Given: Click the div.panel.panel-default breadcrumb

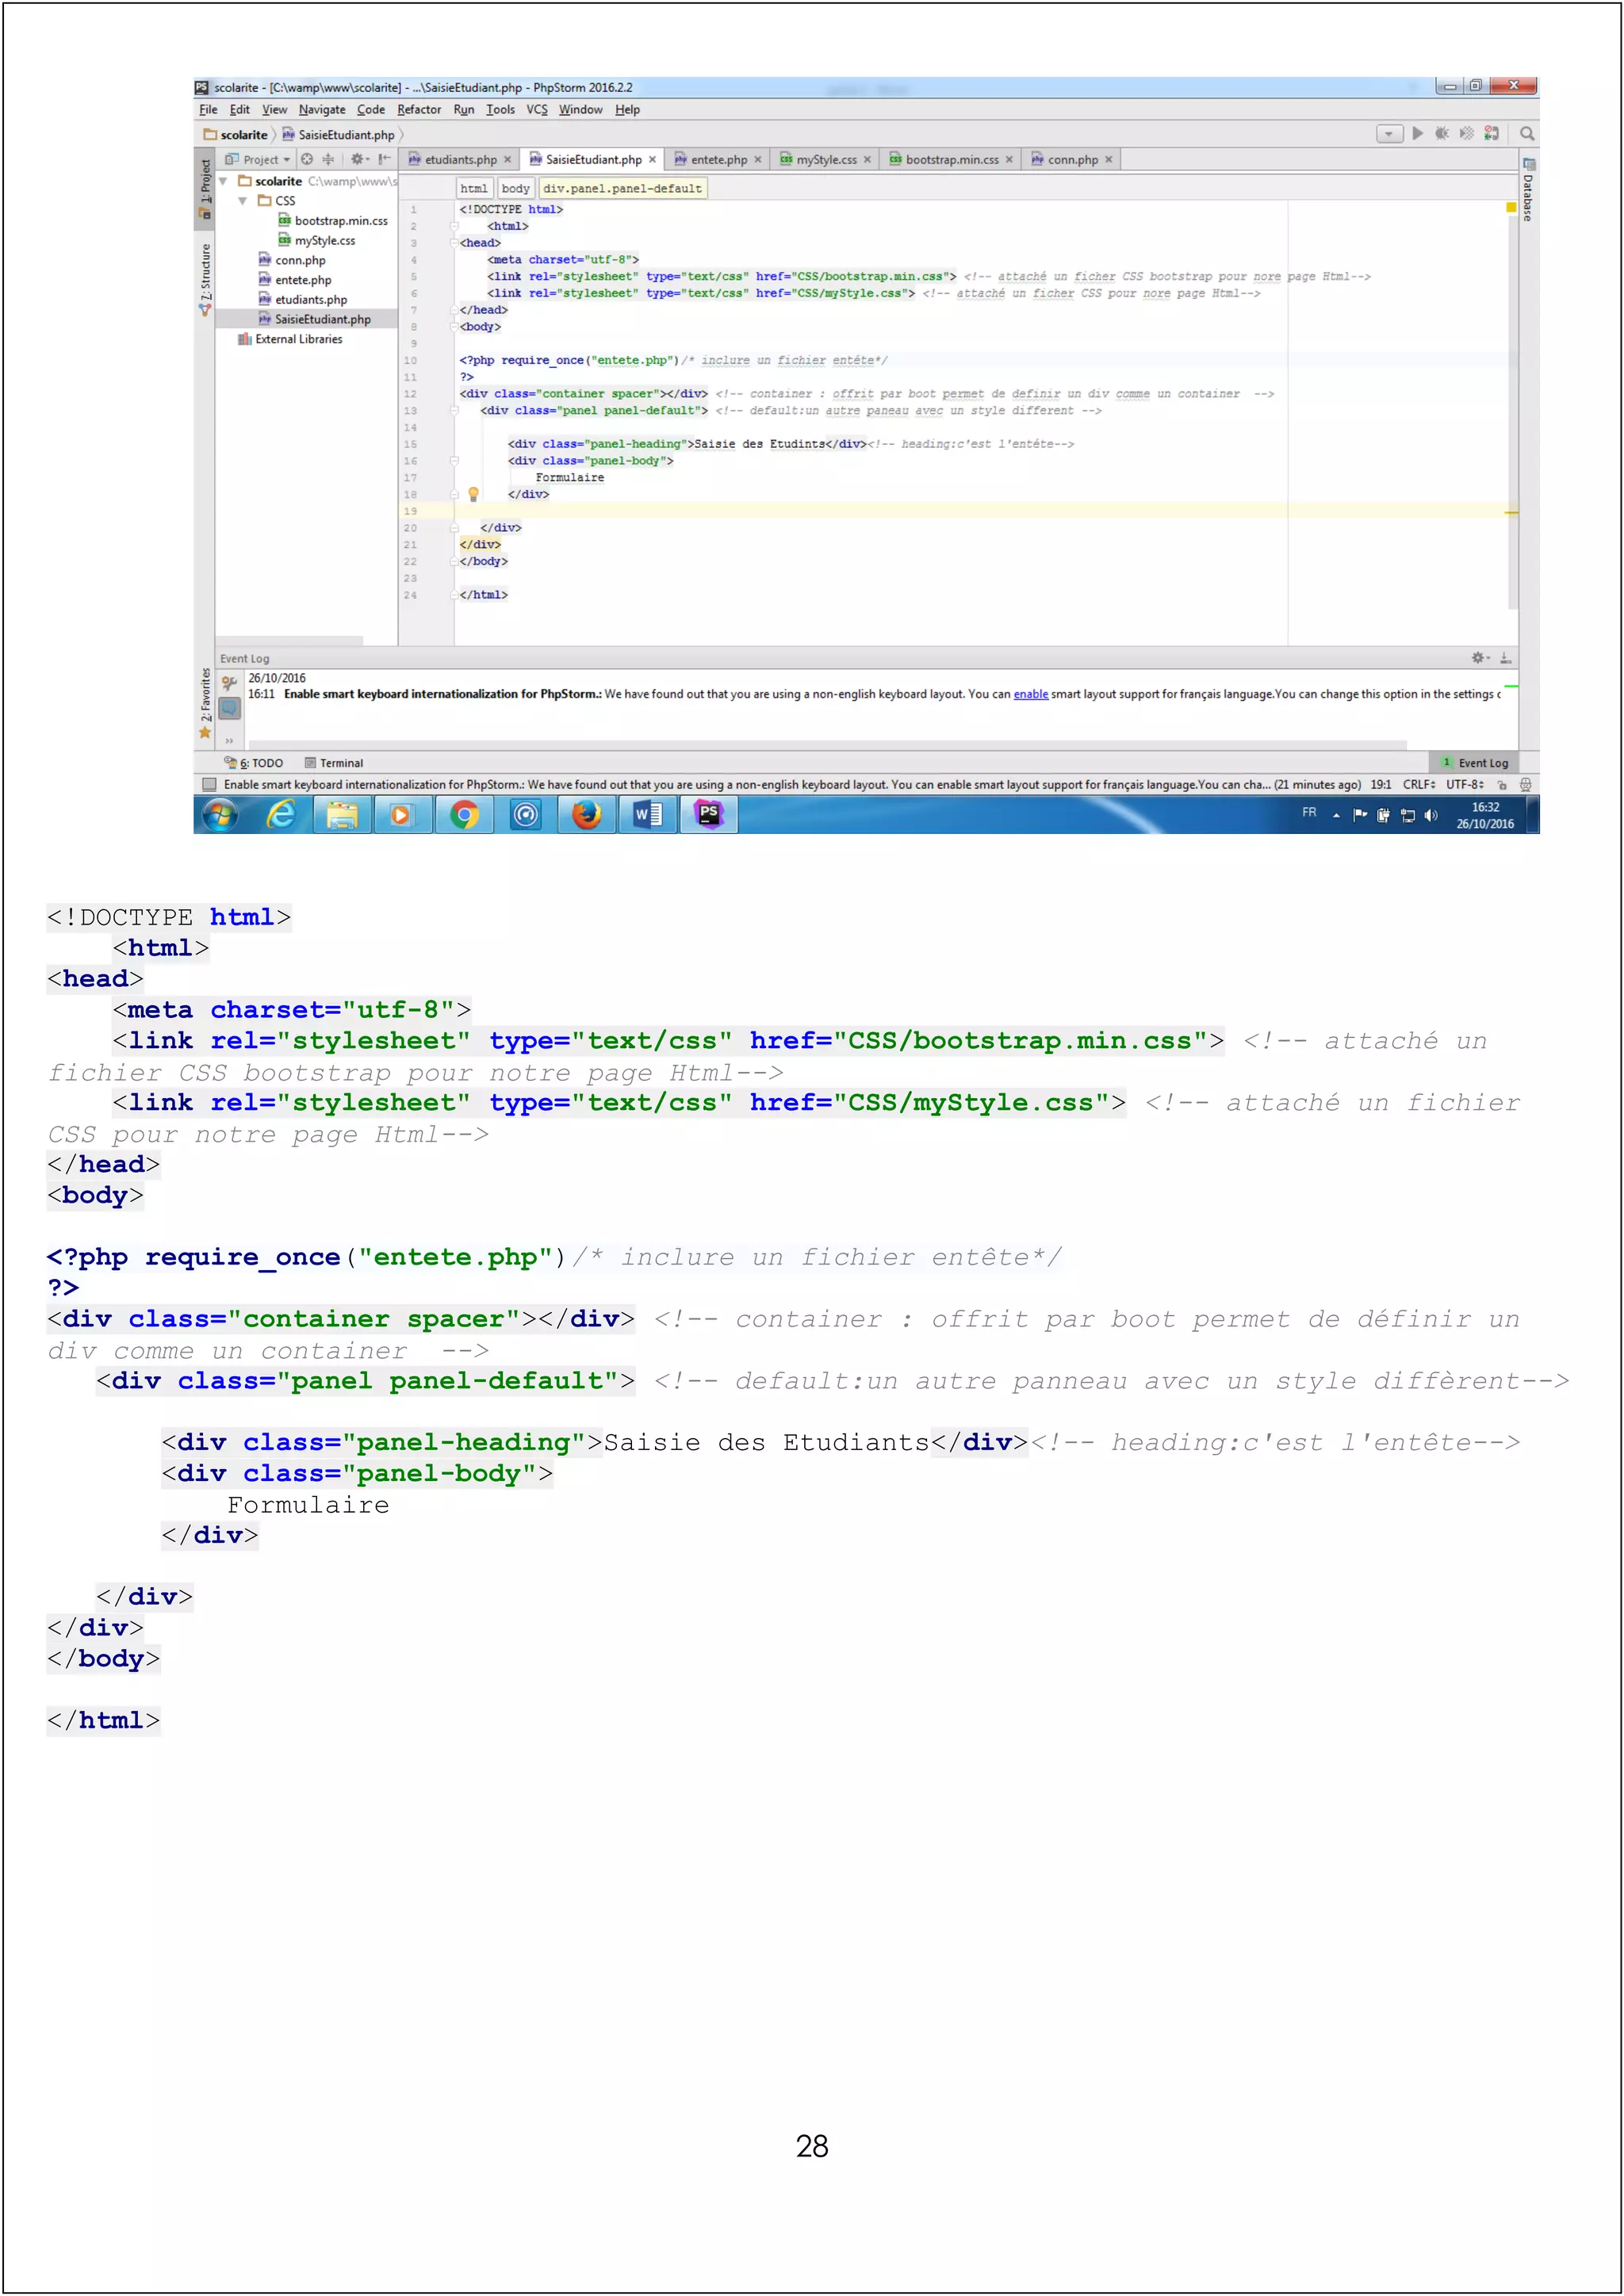Looking at the screenshot, I should tap(622, 188).
